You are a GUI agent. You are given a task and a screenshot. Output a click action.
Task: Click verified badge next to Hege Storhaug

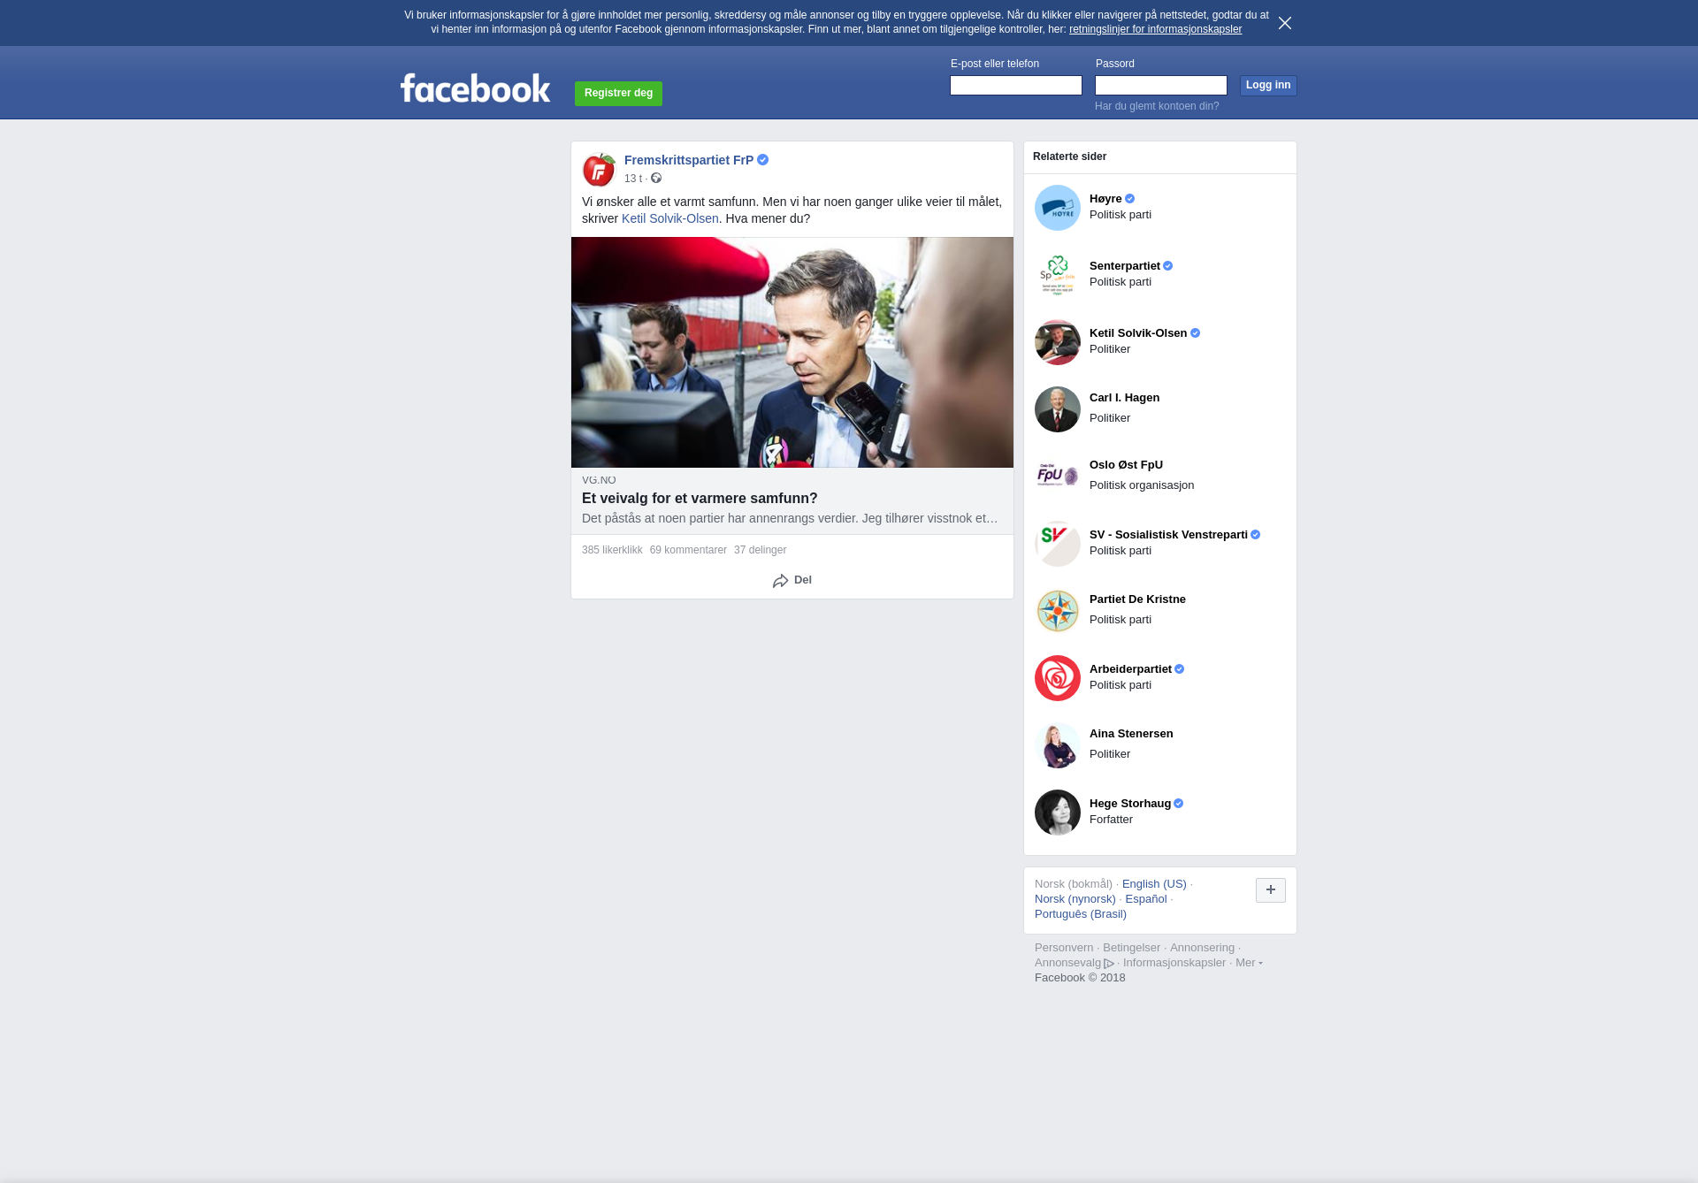tap(1178, 804)
